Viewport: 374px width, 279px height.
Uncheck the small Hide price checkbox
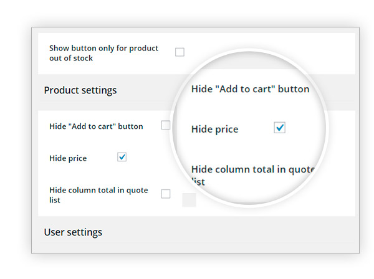pos(122,157)
